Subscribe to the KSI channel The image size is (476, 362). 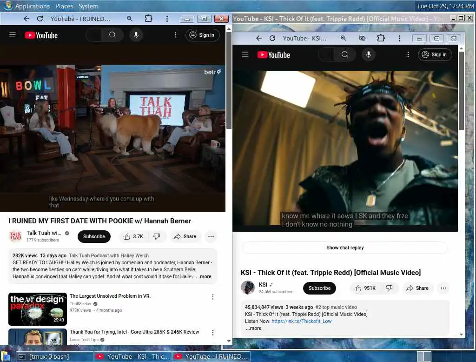click(319, 288)
